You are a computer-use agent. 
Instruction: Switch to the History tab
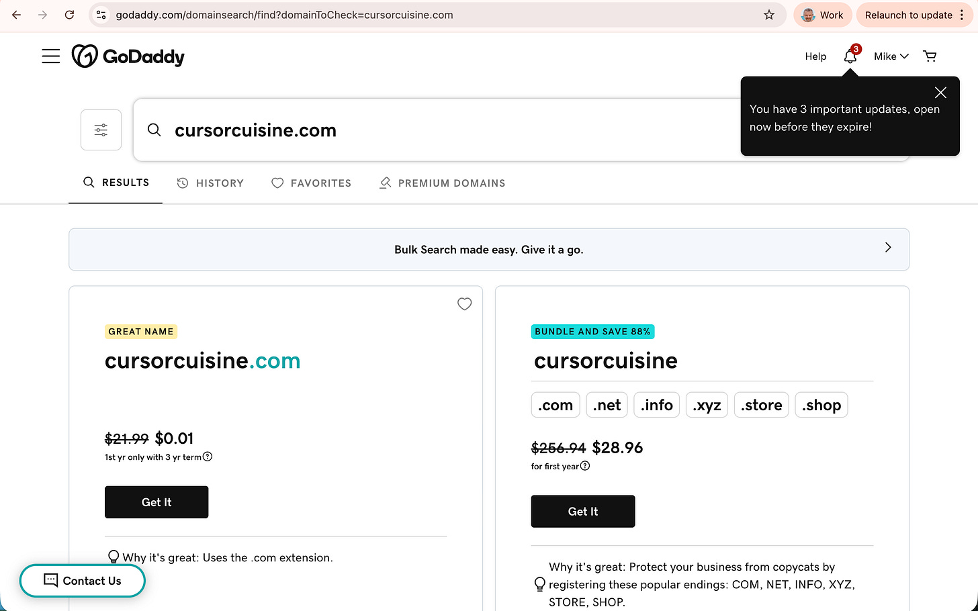[x=210, y=183]
